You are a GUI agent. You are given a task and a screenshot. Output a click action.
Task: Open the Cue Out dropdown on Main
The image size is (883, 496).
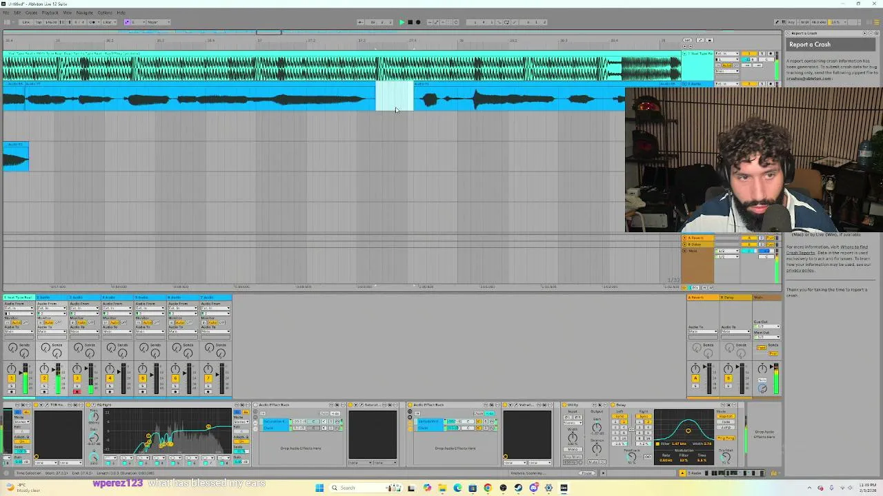point(766,327)
